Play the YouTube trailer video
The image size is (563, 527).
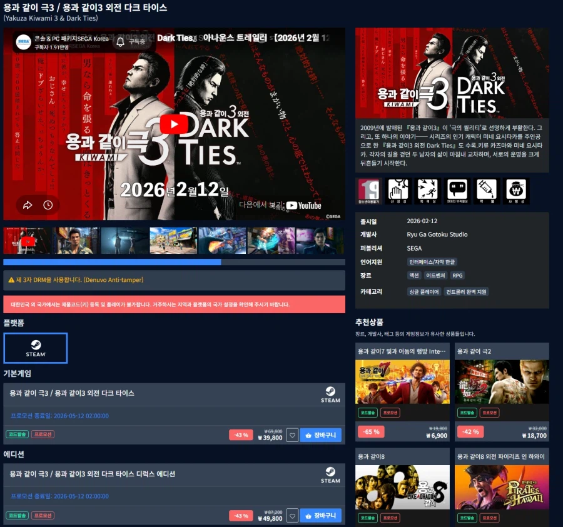point(174,124)
